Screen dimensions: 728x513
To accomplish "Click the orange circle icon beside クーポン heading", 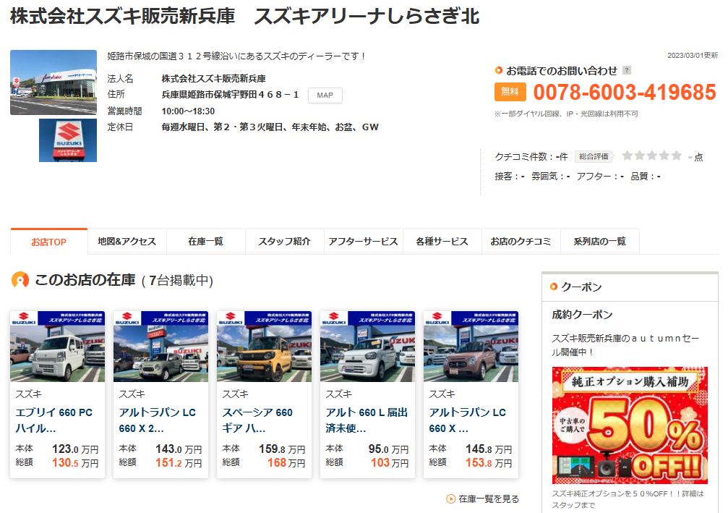I will pos(554,287).
